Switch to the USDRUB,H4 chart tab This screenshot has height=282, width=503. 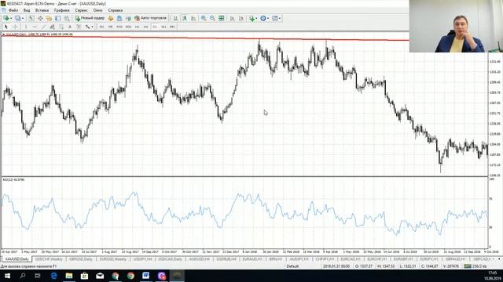tap(226, 259)
